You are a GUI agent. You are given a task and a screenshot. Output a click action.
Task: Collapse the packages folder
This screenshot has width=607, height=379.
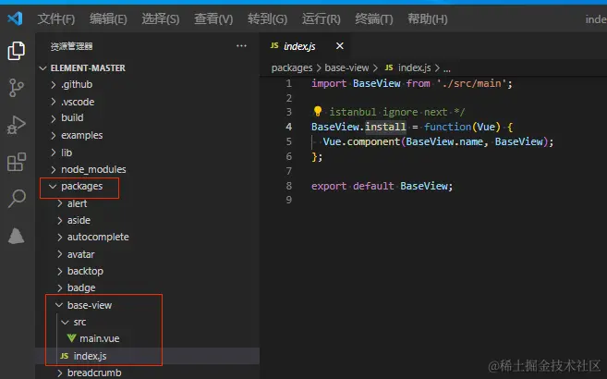[53, 186]
